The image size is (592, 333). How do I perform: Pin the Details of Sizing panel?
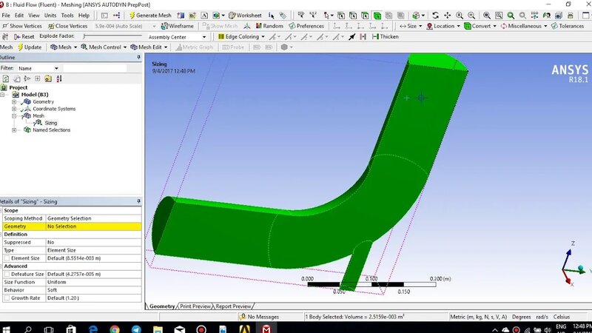138,201
